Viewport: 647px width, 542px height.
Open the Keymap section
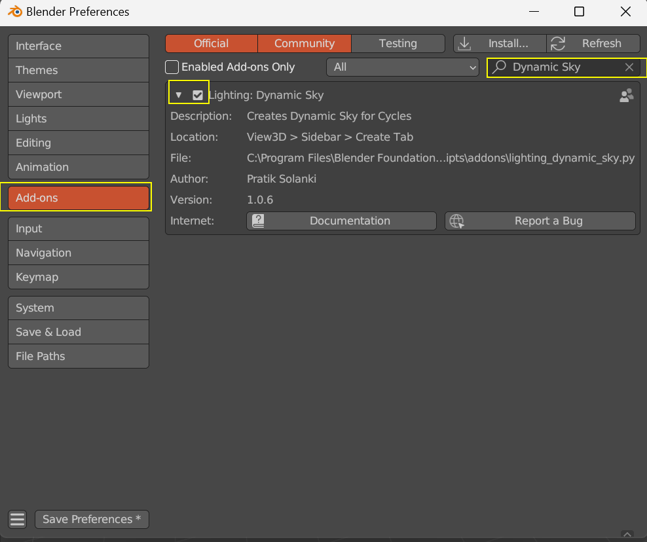click(79, 277)
